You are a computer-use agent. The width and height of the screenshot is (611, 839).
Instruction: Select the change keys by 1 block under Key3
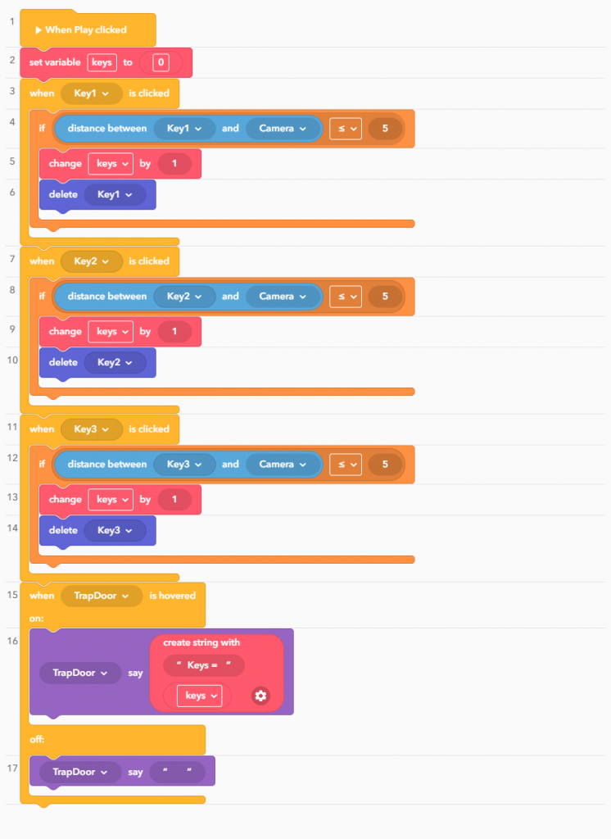[x=64, y=499]
